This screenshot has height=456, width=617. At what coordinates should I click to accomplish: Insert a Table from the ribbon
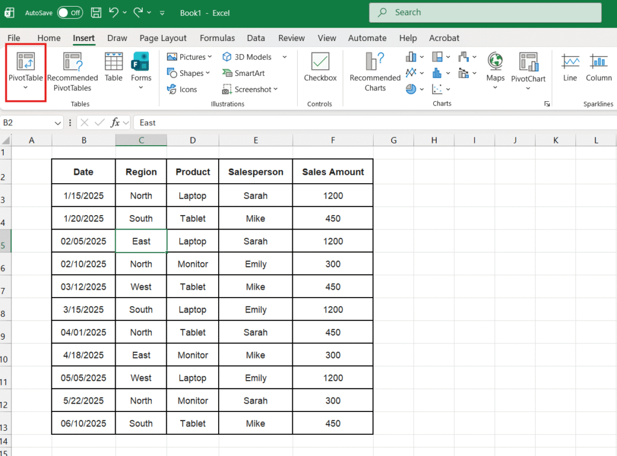[113, 63]
